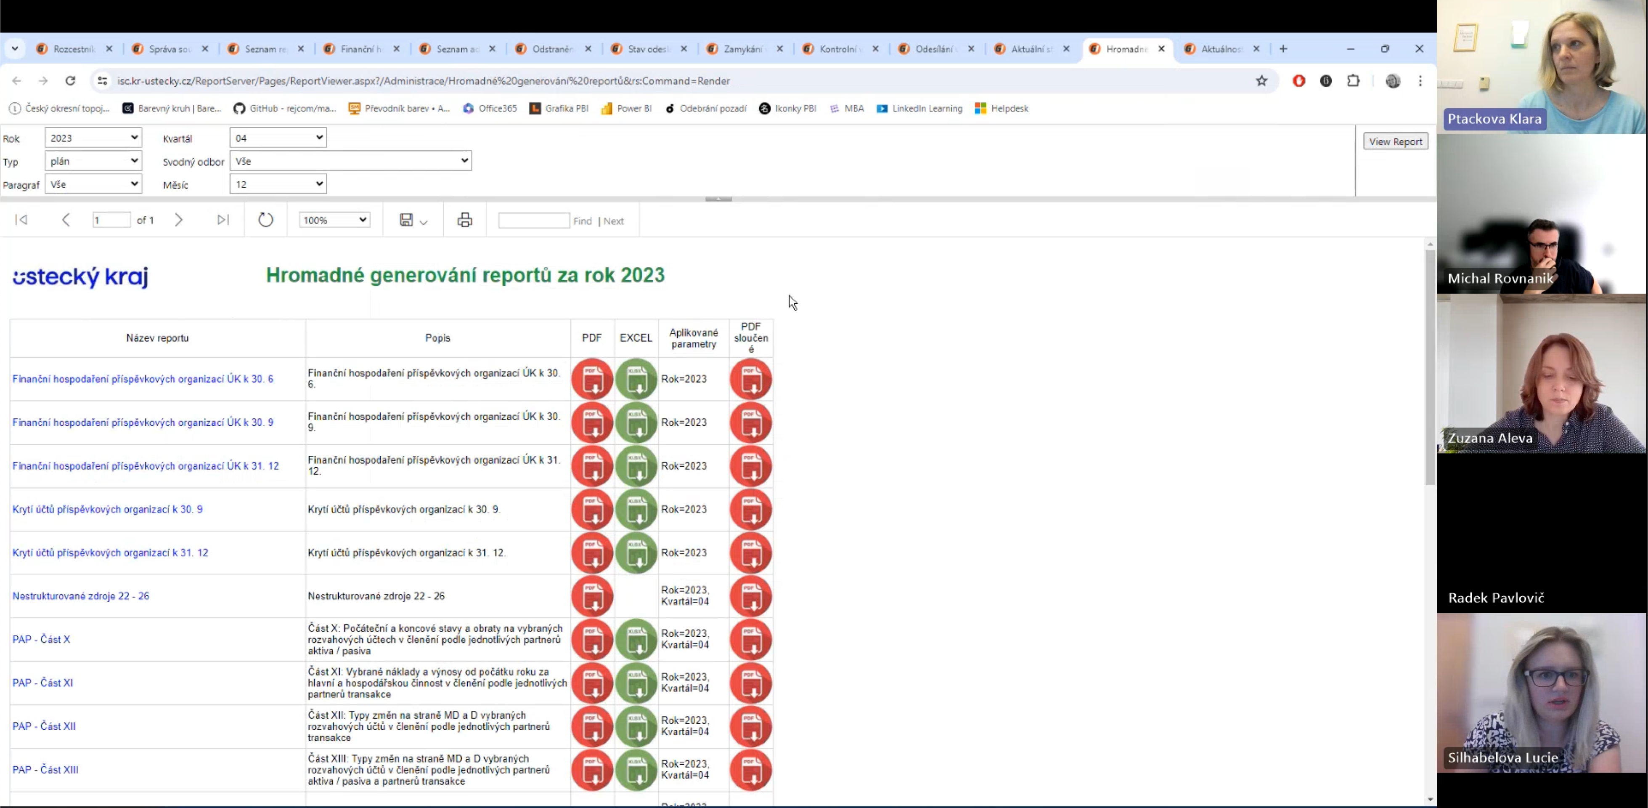Open the Power BI bookmark
This screenshot has width=1648, height=808.
pos(626,108)
